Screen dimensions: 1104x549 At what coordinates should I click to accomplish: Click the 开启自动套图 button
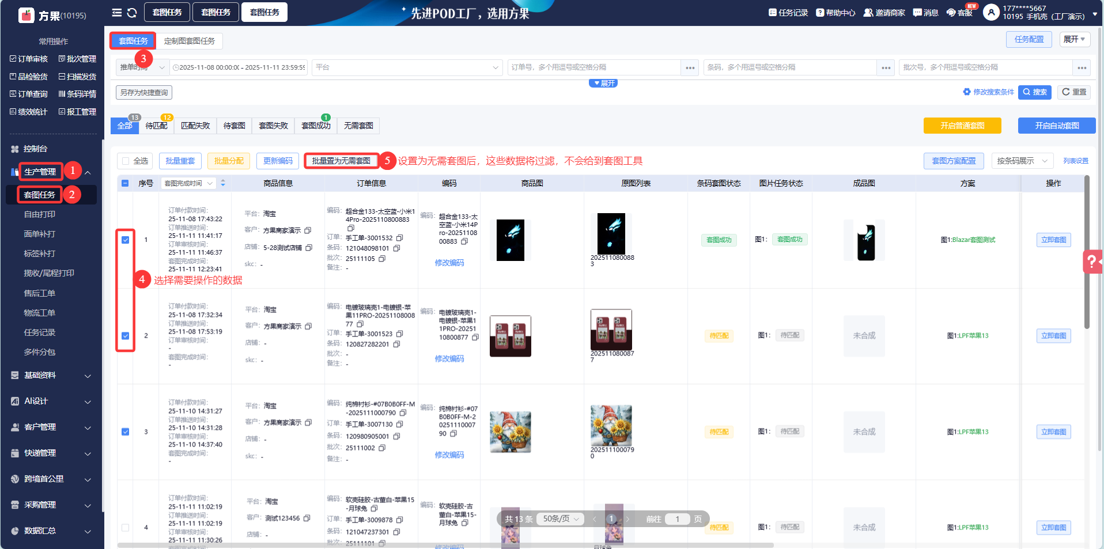1057,126
